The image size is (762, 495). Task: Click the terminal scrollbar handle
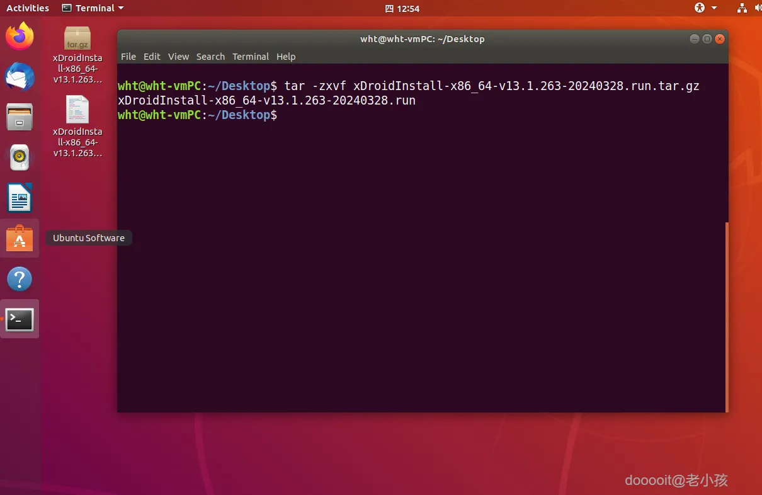[x=727, y=317]
